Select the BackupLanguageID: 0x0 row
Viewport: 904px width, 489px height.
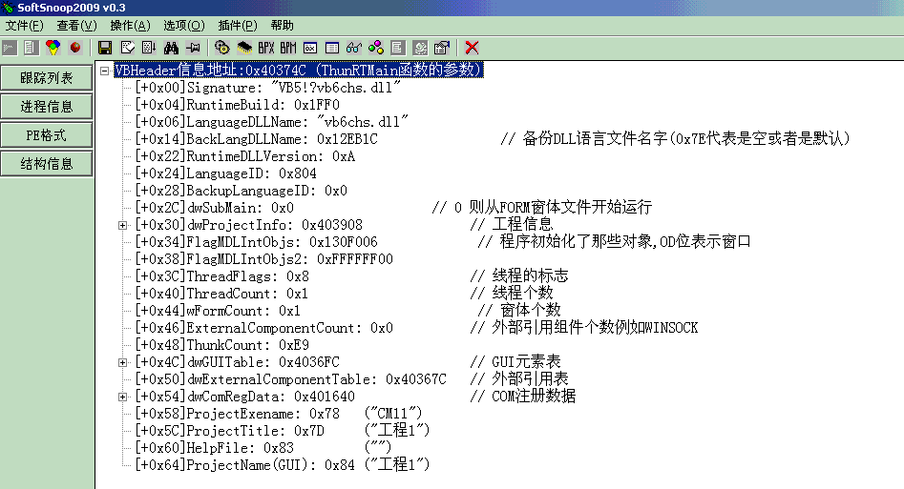[x=241, y=192]
